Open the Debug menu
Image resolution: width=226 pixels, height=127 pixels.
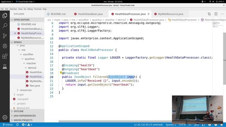coord(30,9)
